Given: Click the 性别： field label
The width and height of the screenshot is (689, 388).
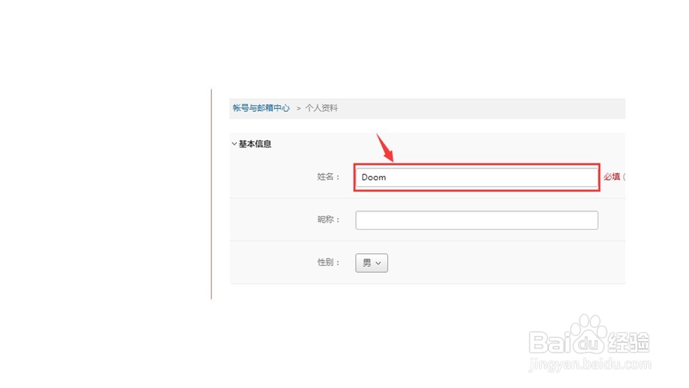Looking at the screenshot, I should coord(329,263).
